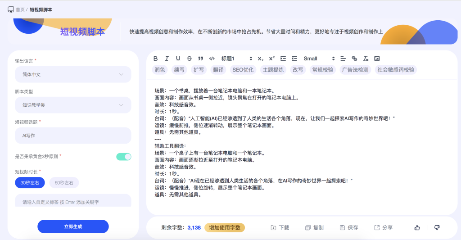Click the 立即生成 button
This screenshot has height=240, width=461.
point(73,226)
